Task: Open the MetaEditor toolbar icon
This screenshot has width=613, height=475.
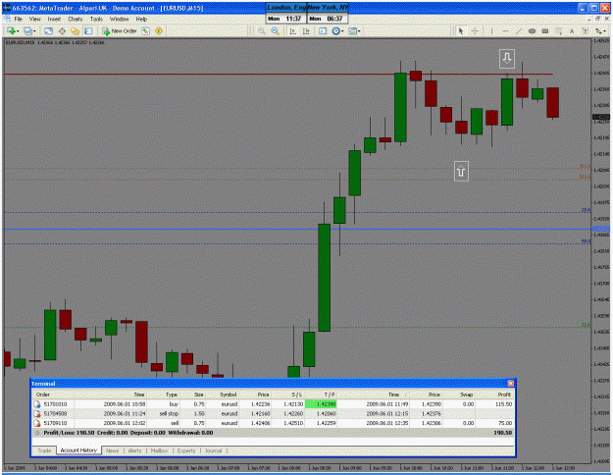Action: [x=146, y=30]
